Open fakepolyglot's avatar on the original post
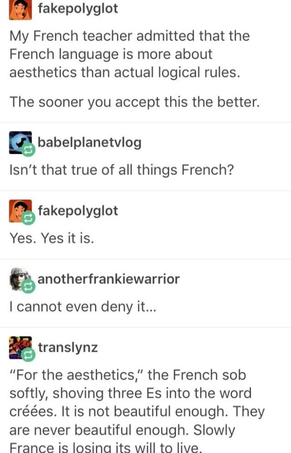The height and width of the screenshot is (453, 291). click(x=20, y=10)
